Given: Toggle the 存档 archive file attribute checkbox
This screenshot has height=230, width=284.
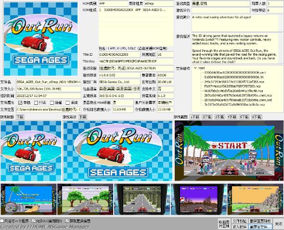Looking at the screenshot, I should 20,103.
